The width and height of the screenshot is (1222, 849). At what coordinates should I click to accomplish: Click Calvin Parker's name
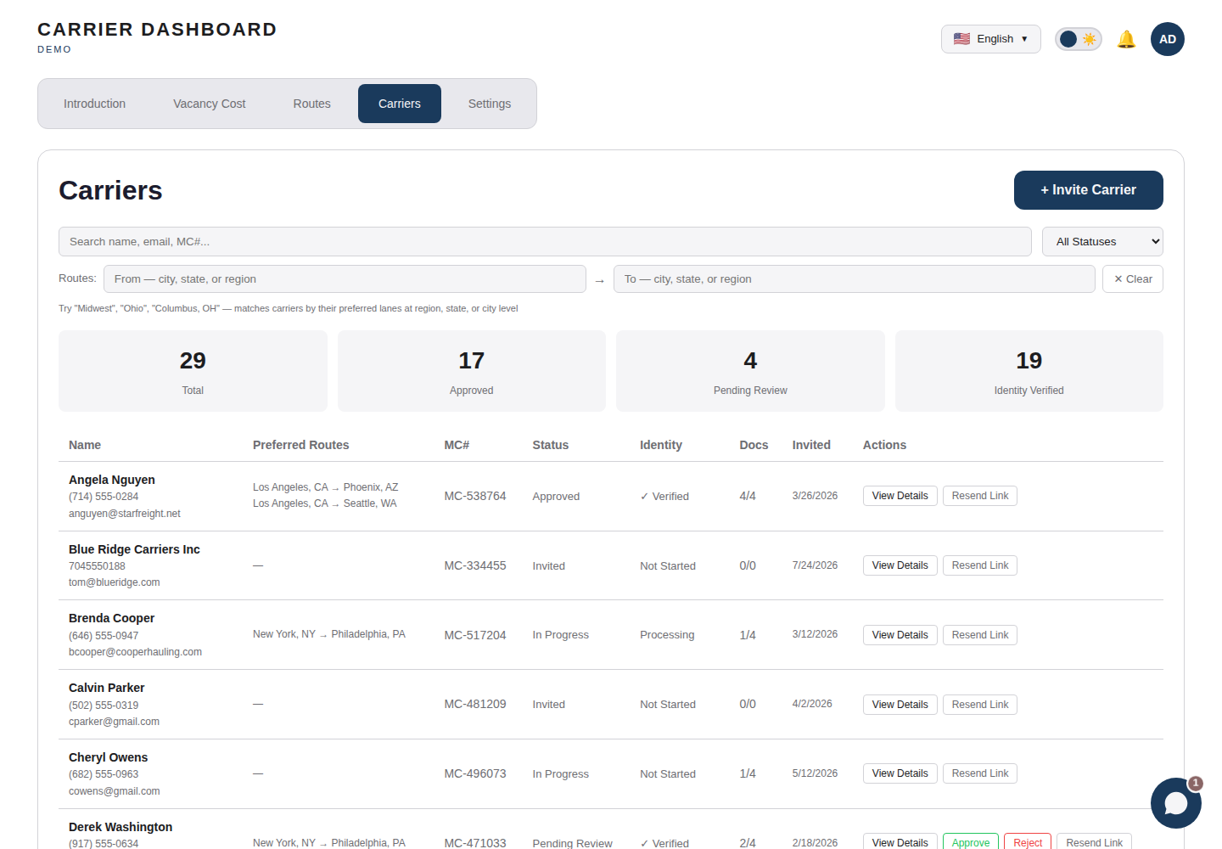pyautogui.click(x=107, y=688)
